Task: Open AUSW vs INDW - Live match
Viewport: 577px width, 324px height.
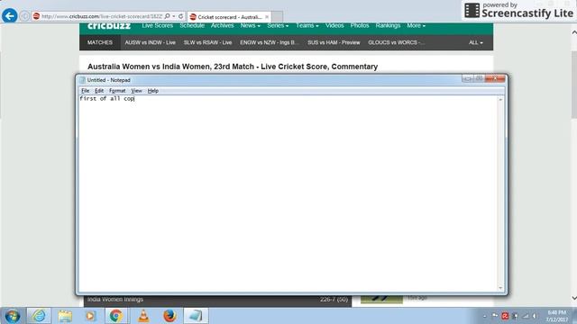Action: [151, 42]
